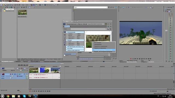Choose Отразить по горизонтали from context menu

(x=104, y=46)
